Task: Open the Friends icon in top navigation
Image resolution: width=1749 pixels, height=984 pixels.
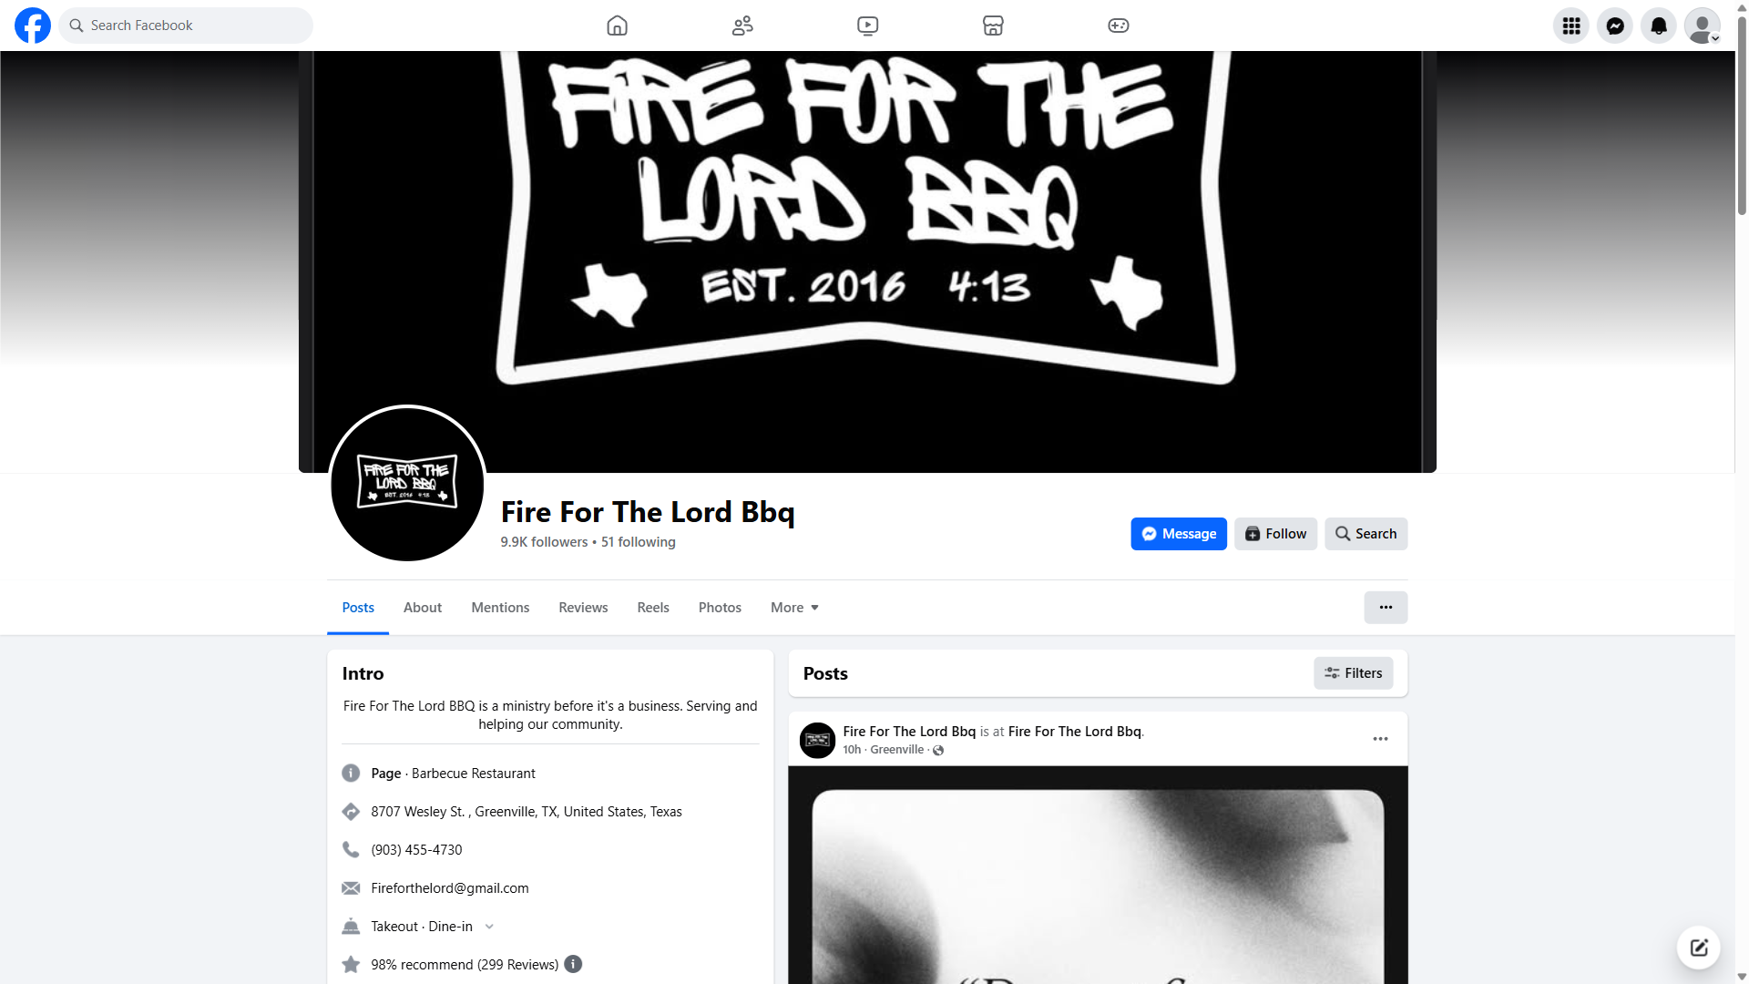Action: [742, 26]
